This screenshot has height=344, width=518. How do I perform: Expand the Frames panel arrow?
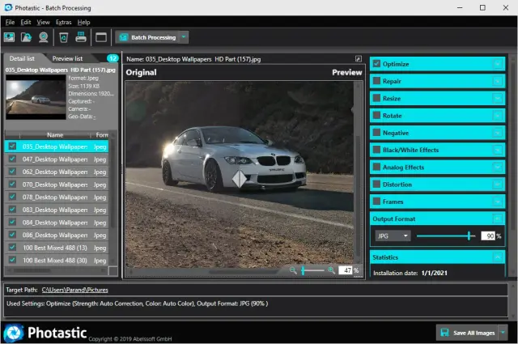(498, 202)
